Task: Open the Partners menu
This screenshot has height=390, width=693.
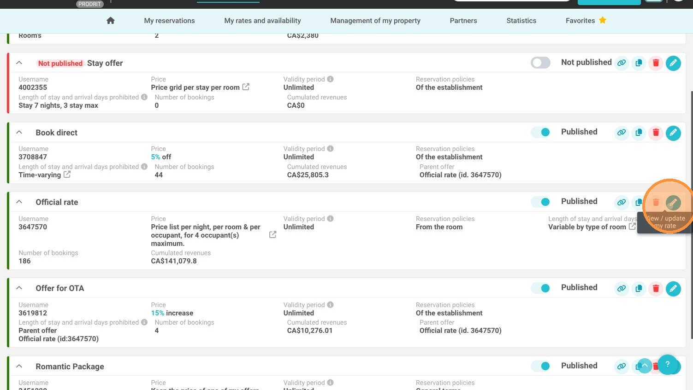Action: click(463, 21)
